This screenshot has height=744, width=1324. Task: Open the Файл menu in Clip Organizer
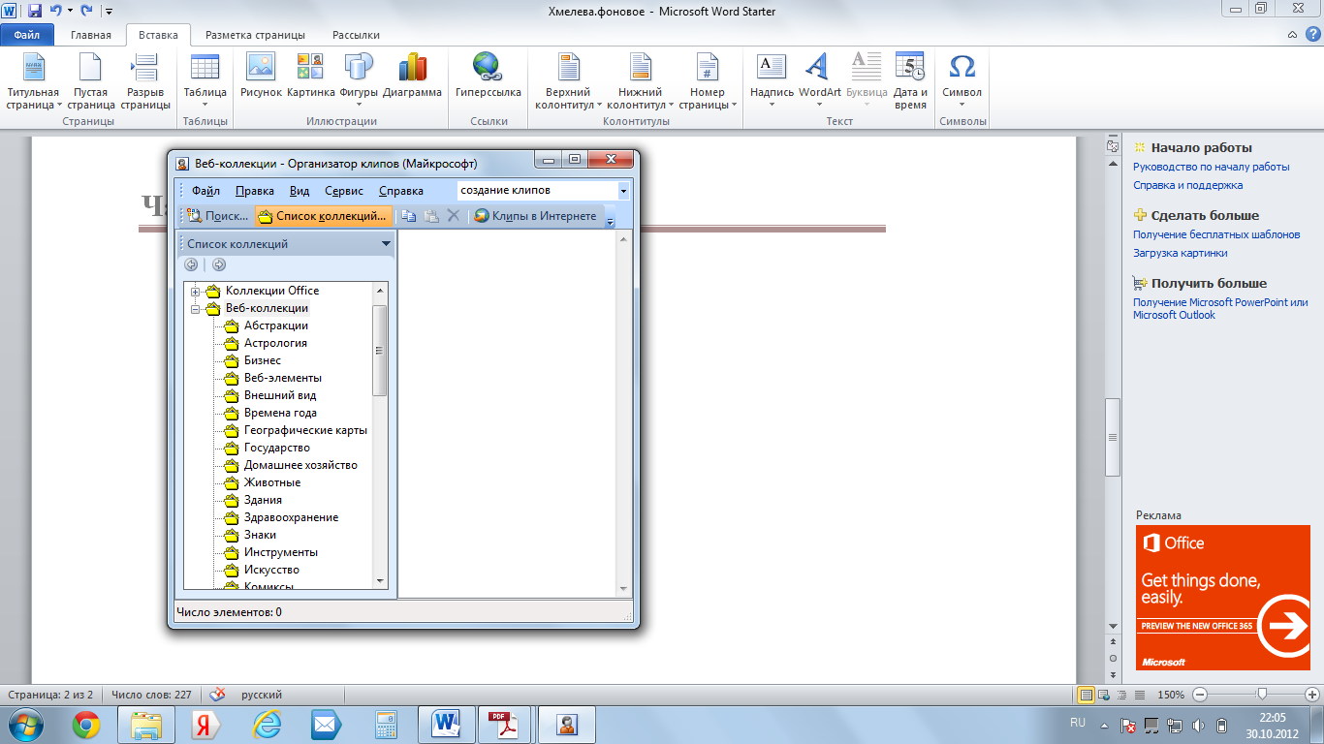tap(205, 191)
